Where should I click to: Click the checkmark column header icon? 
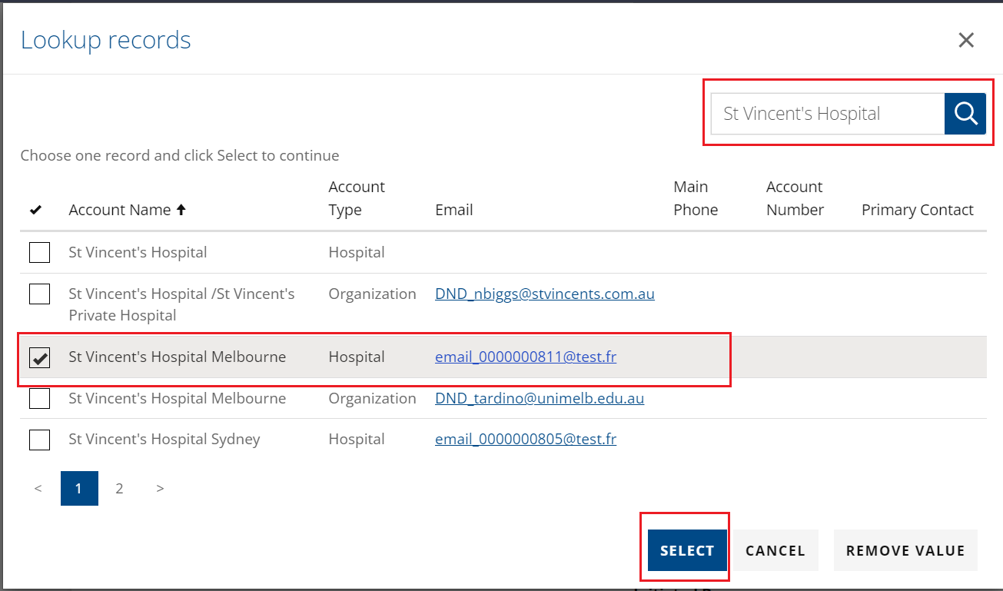tap(35, 210)
